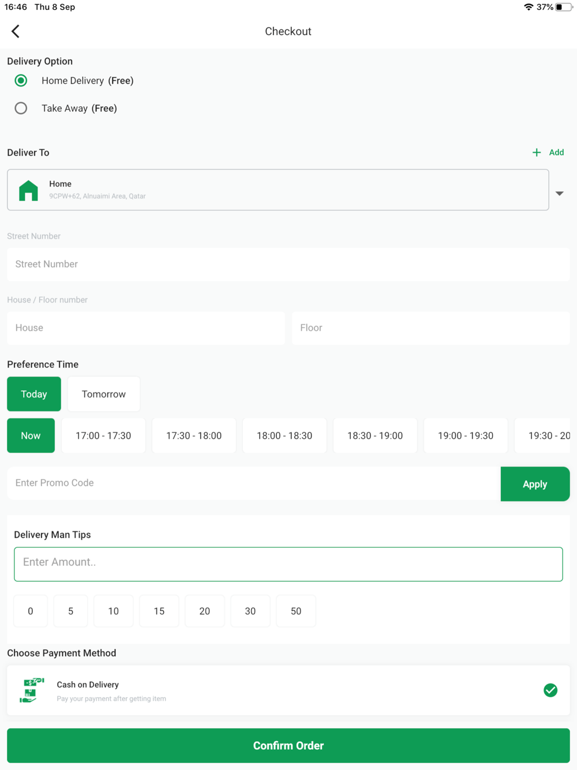Select Take Away radio button
577x770 pixels.
[21, 108]
